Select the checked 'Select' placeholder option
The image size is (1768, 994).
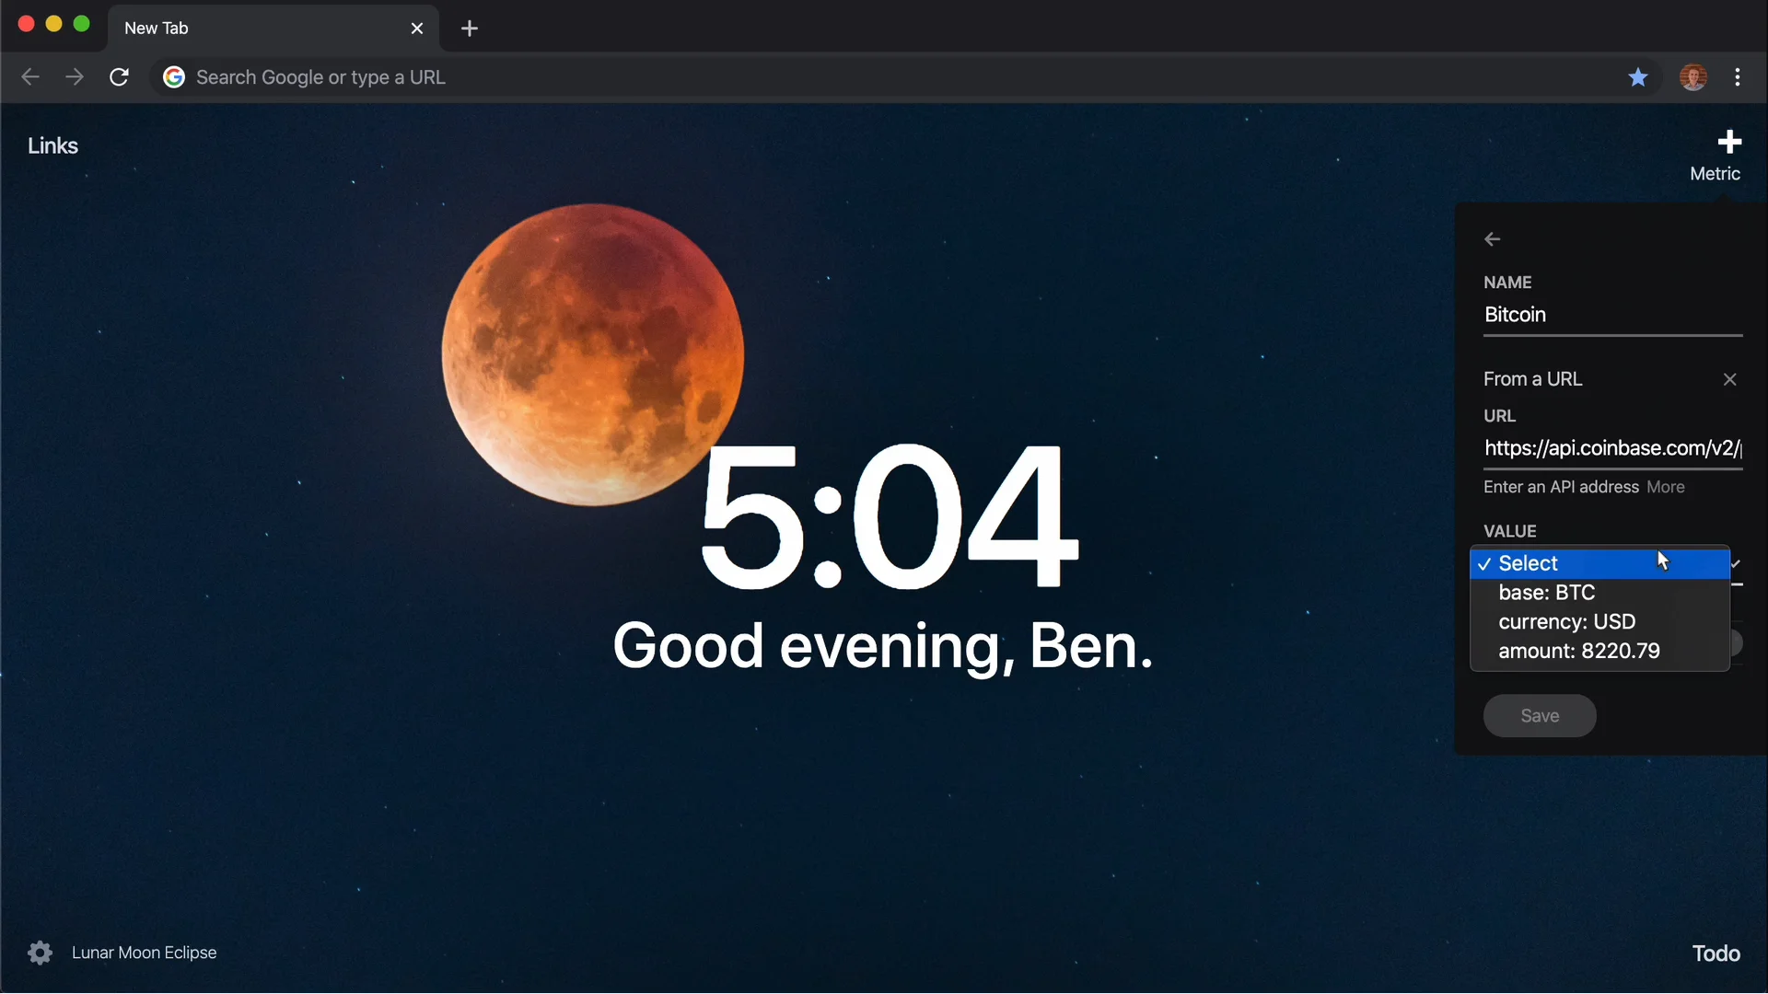pos(1528,563)
